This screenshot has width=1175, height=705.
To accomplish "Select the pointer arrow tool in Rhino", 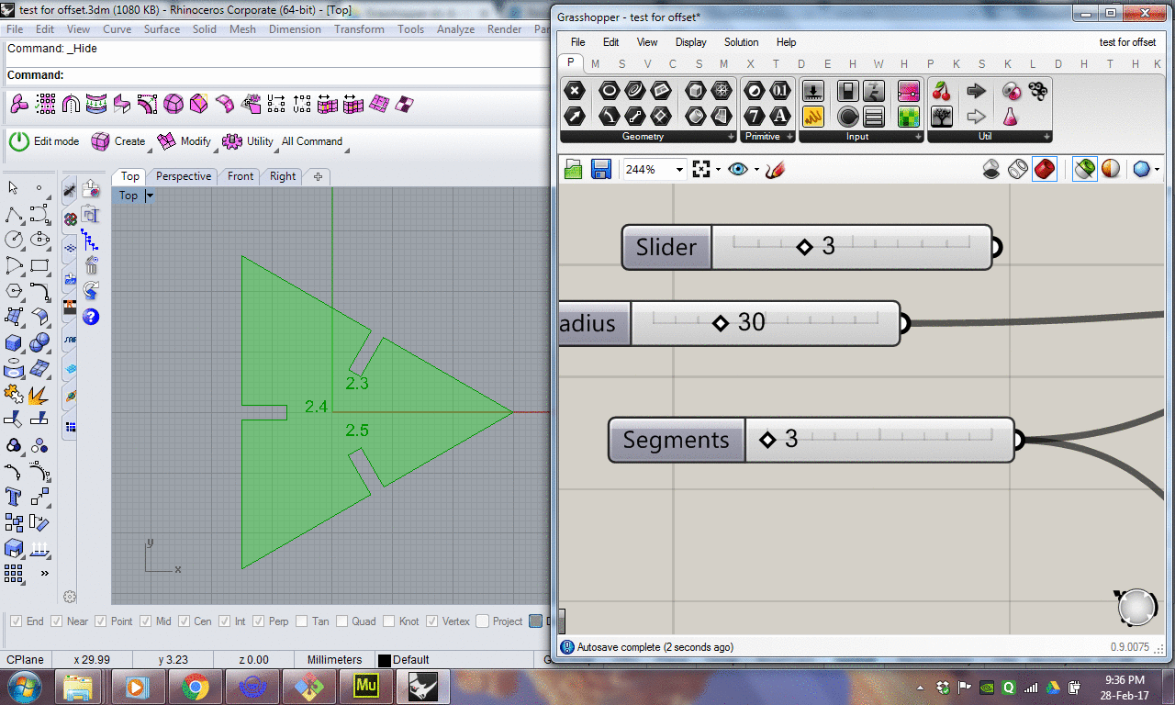I will coord(14,187).
